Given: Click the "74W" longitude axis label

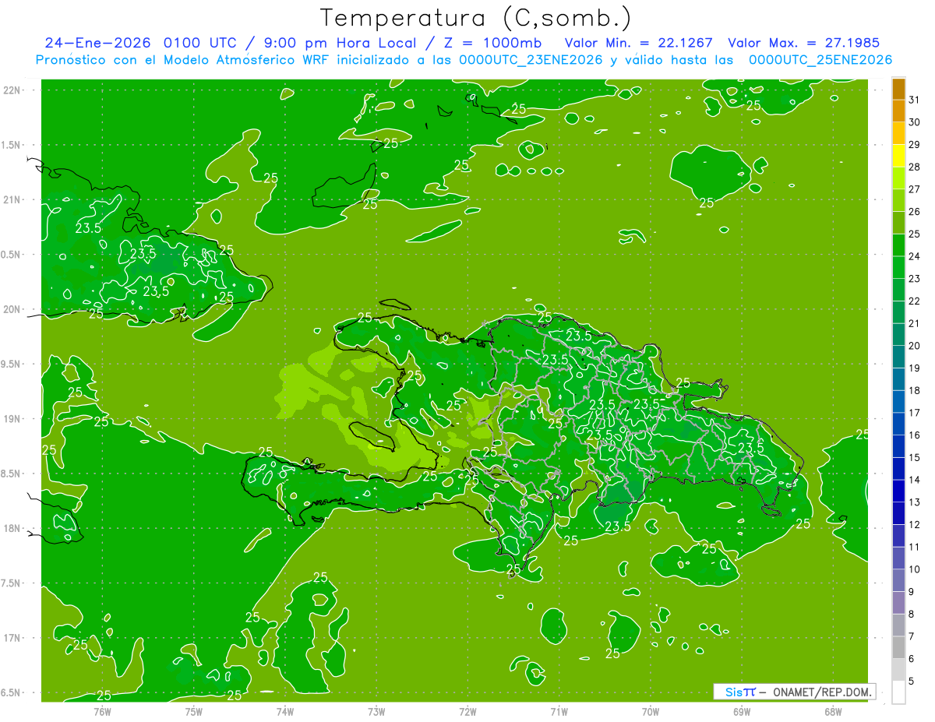Looking at the screenshot, I should 285,711.
